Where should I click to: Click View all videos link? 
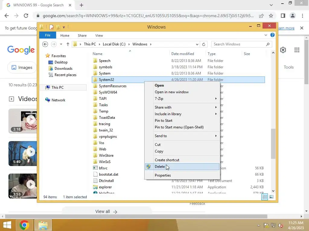click(106, 211)
